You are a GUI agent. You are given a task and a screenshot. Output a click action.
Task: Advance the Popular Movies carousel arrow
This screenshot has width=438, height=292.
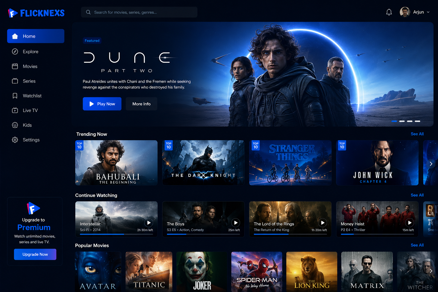431,271
